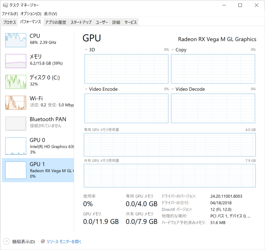Click 専用 GPU メモリ 0.0/4.0 GB value
The height and width of the screenshot is (250, 265).
point(142,204)
